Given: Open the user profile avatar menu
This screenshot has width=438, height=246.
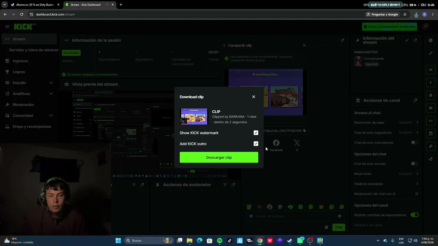Looking at the screenshot, I should pyautogui.click(x=425, y=27).
